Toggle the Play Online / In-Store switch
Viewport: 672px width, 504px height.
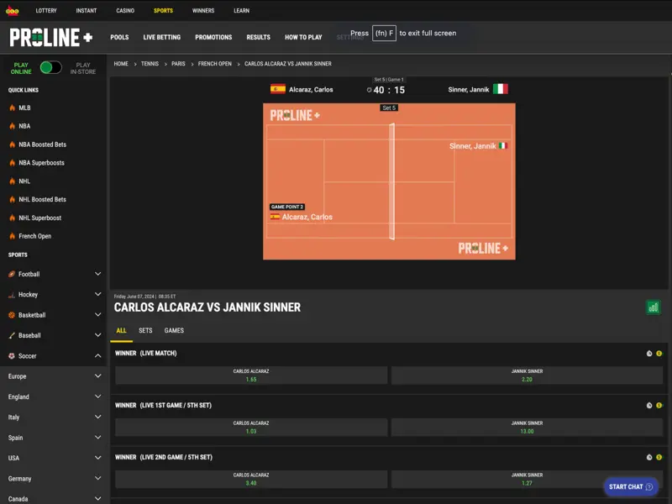point(50,67)
